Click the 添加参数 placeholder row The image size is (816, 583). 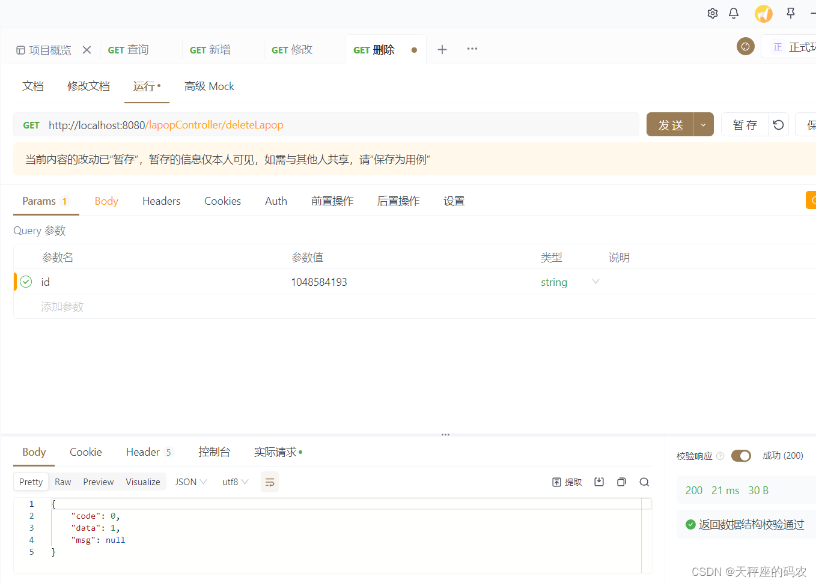coord(62,307)
